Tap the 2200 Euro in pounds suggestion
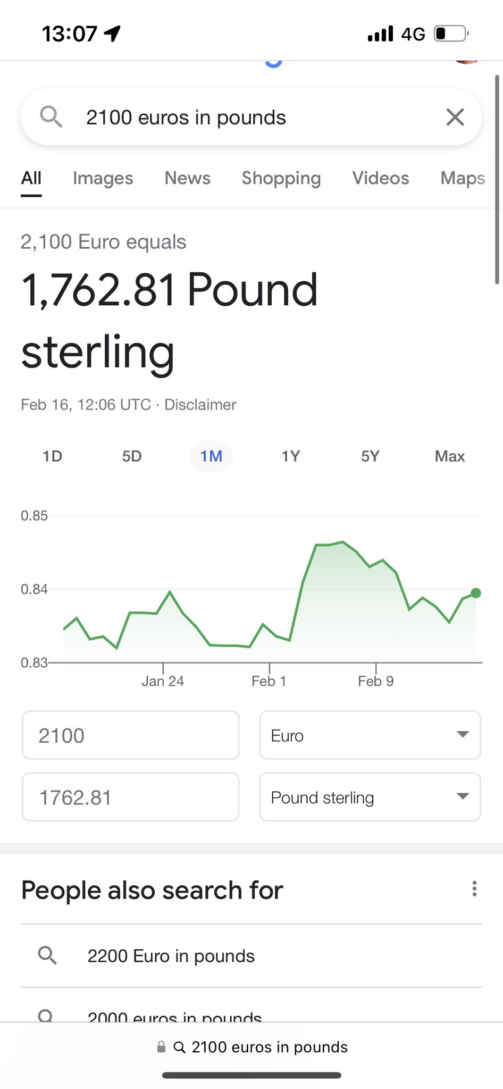Viewport: 503px width, 1089px height. [171, 956]
